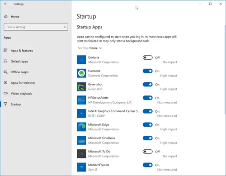226x176 pixels.
Task: Click the Microsoft OneDrive app name
Action: coord(102,138)
